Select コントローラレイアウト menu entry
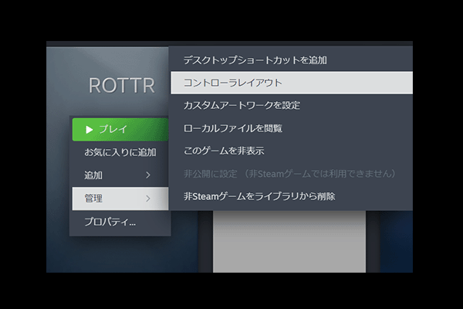 (292, 83)
